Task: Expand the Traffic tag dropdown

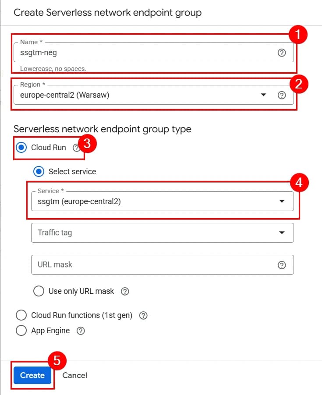Action: (282, 233)
